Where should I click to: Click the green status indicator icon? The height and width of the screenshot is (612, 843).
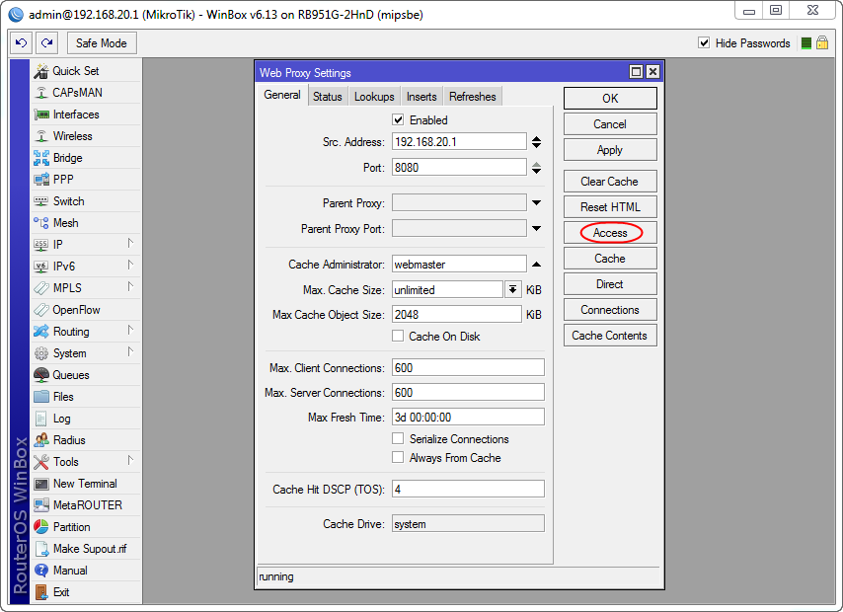[805, 43]
